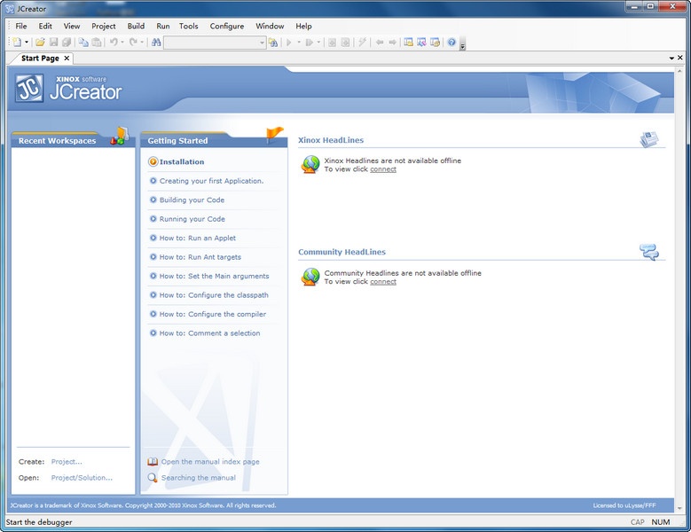
Task: Open the New file dropdown arrow
Action: (27, 43)
